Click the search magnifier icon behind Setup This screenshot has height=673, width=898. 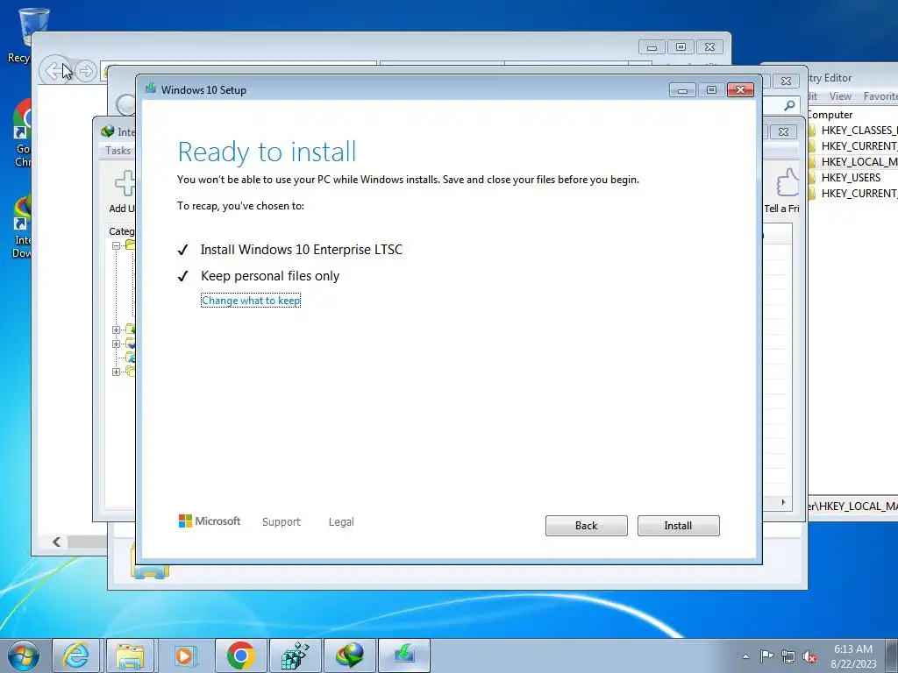click(789, 105)
